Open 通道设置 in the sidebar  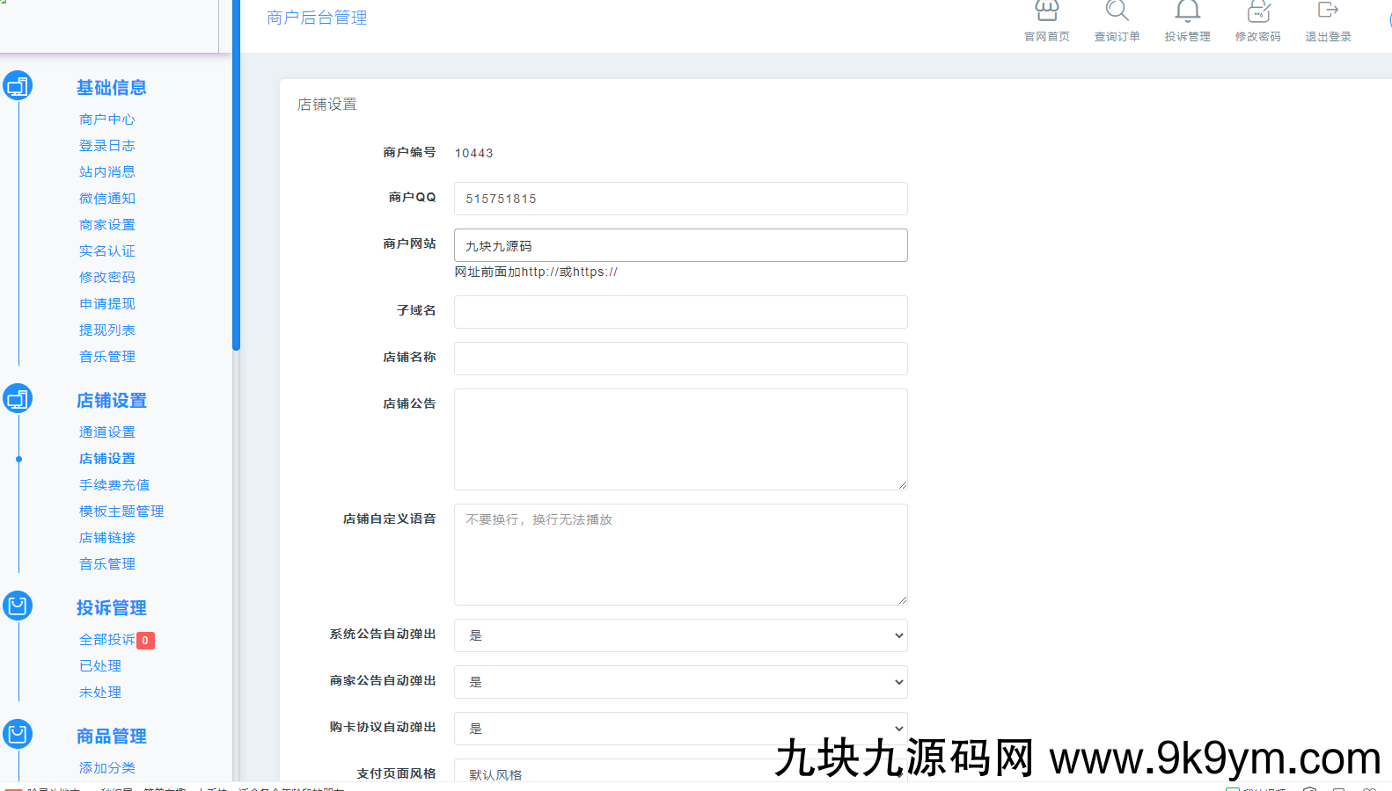click(107, 432)
